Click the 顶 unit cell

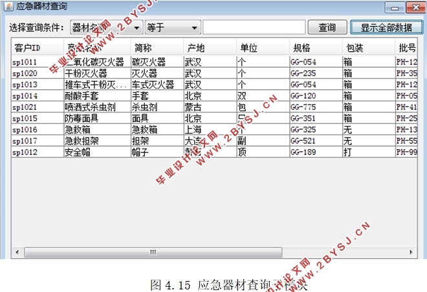(x=263, y=152)
